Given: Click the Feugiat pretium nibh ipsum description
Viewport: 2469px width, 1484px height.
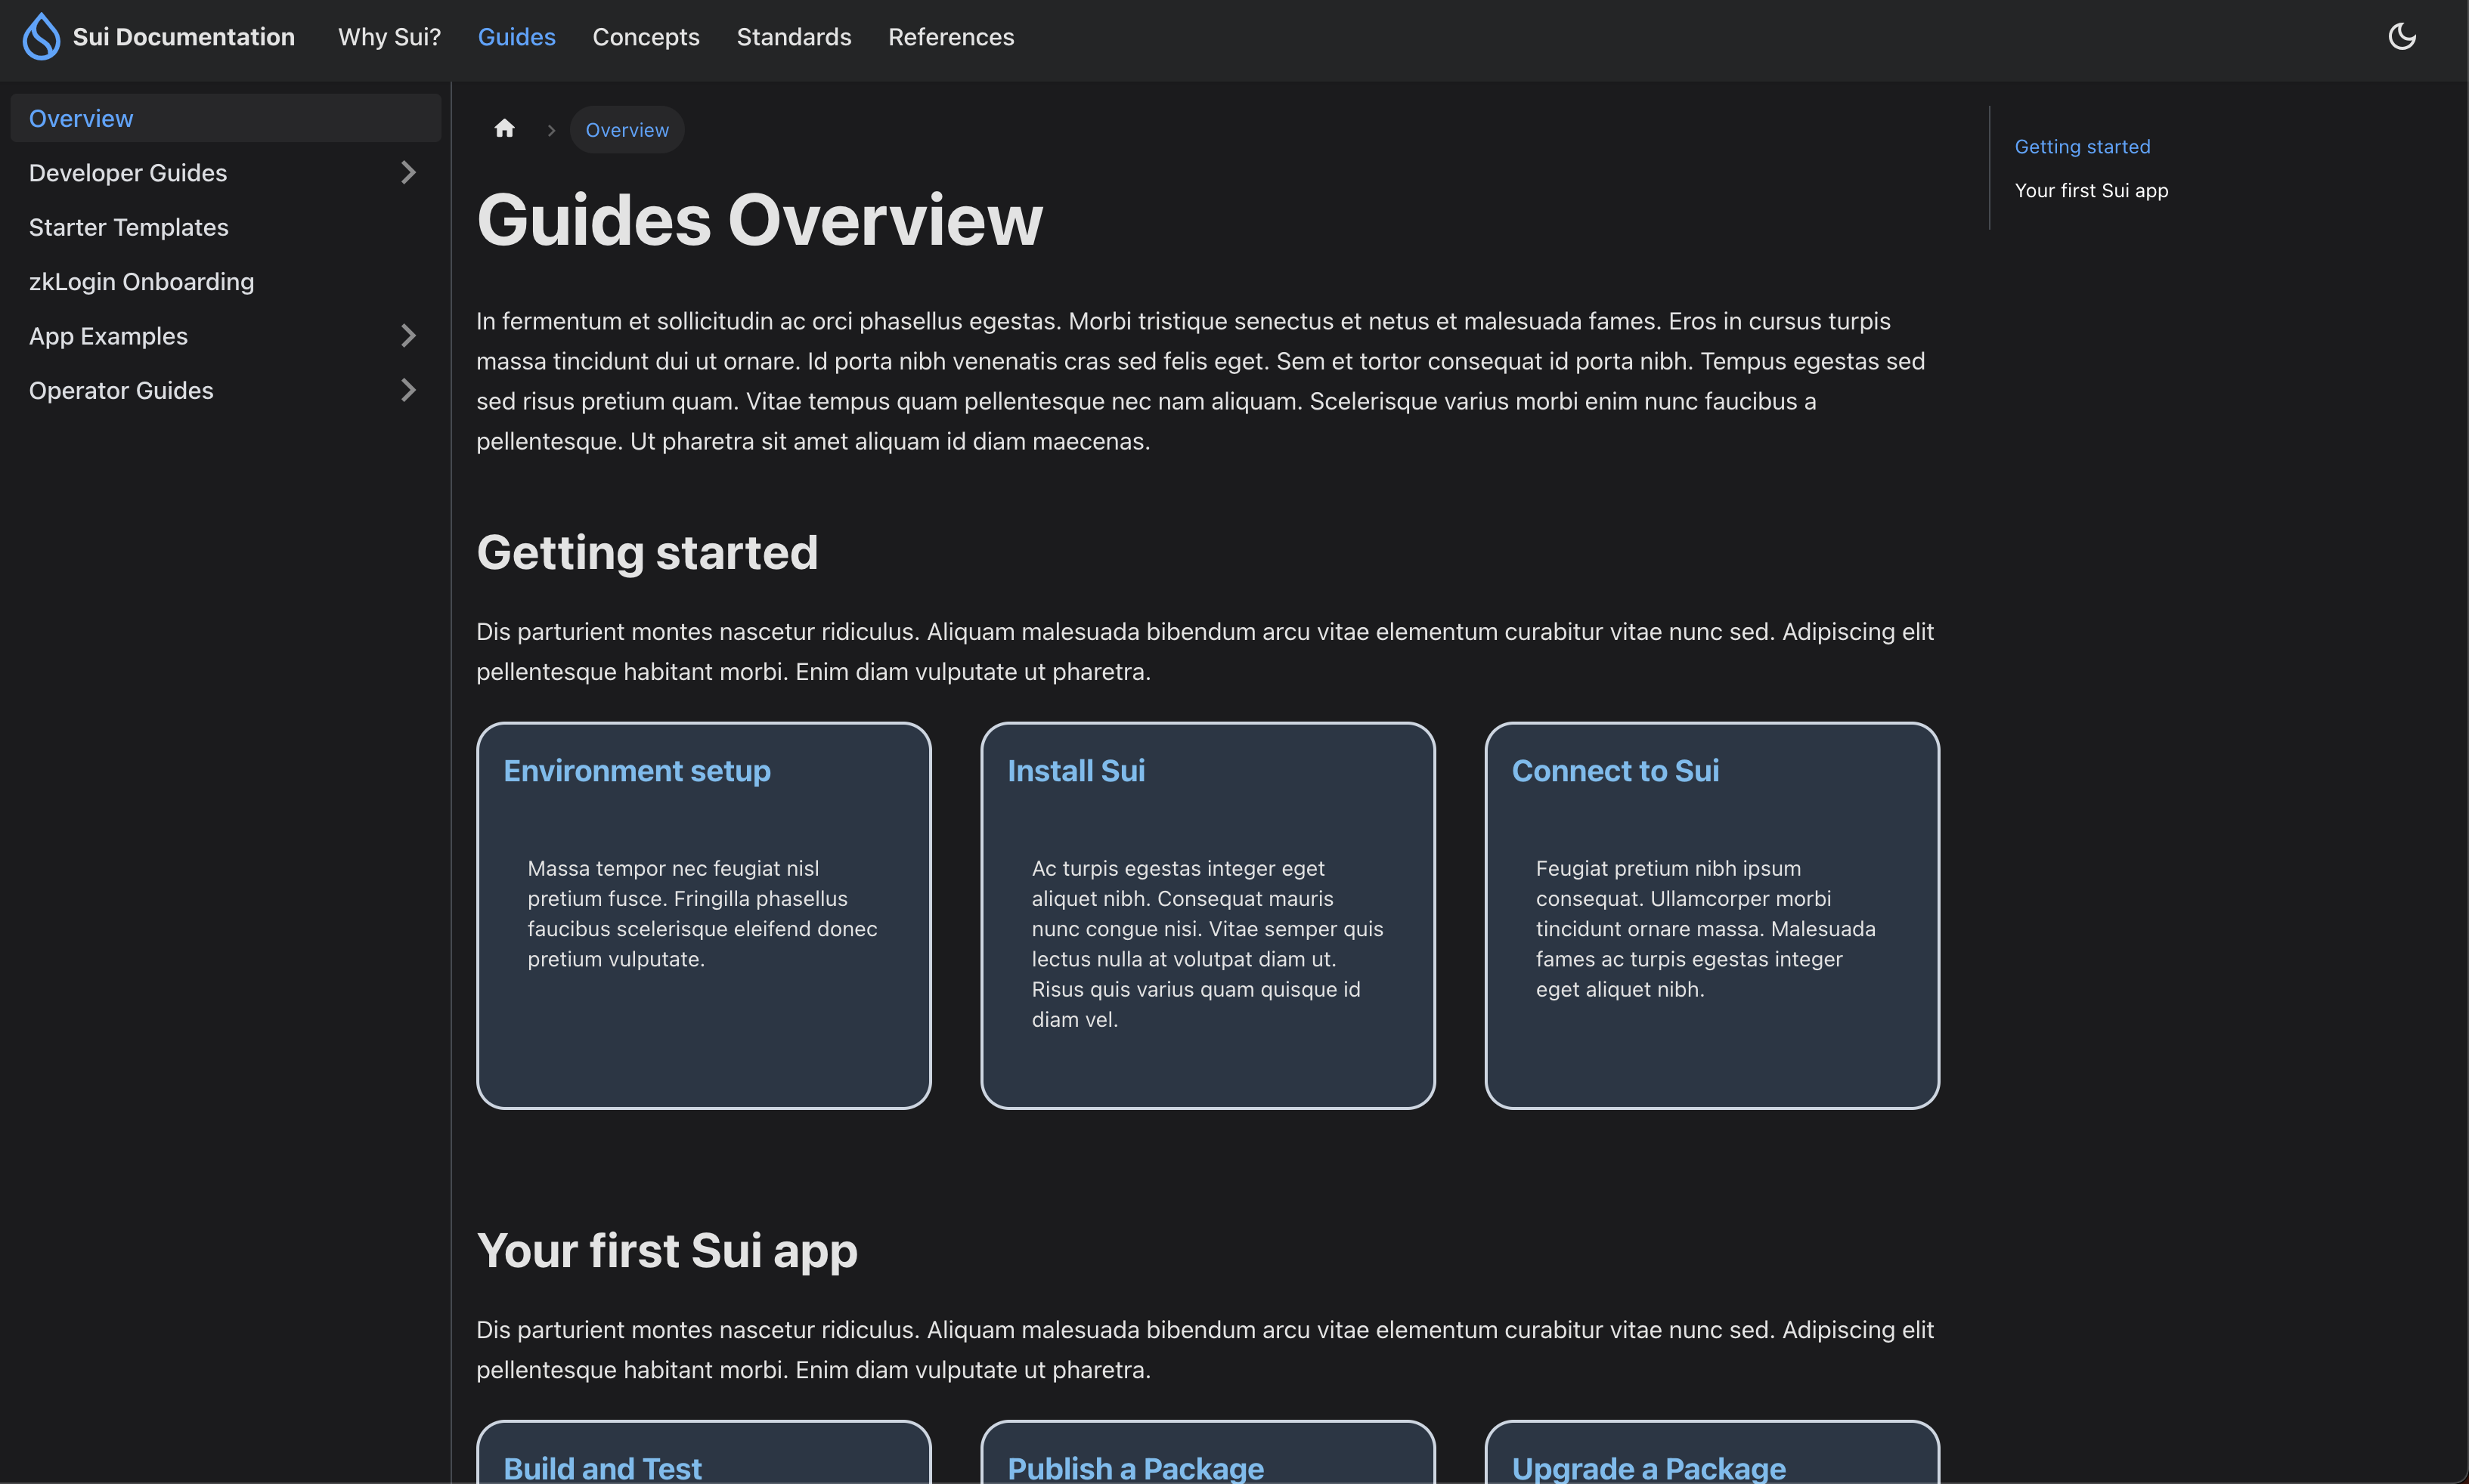Looking at the screenshot, I should pyautogui.click(x=1705, y=929).
